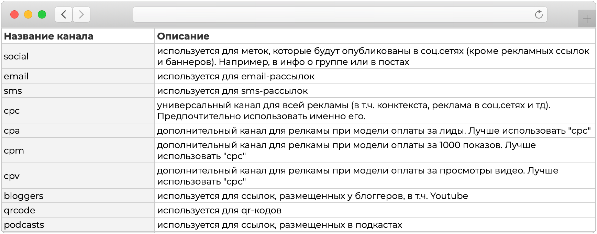Click the "cpa" channel name cell
The height and width of the screenshot is (234, 597).
(12, 131)
